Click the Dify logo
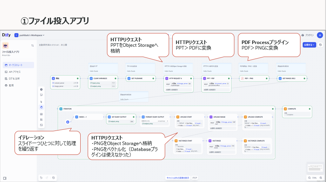 [x=6, y=35]
